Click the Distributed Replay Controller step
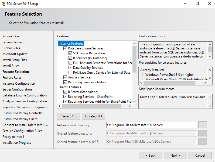Screen dimensions: 215x162 23,113
